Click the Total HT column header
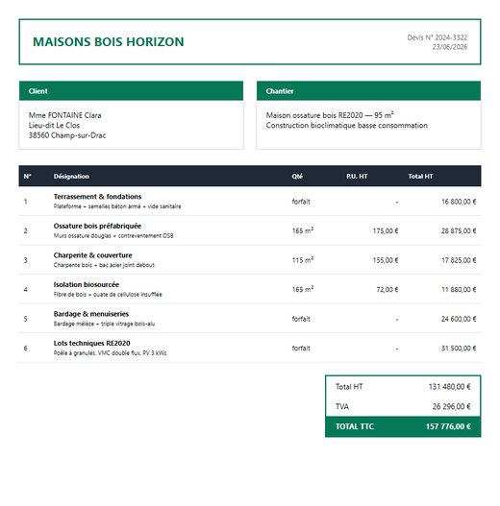 (420, 177)
